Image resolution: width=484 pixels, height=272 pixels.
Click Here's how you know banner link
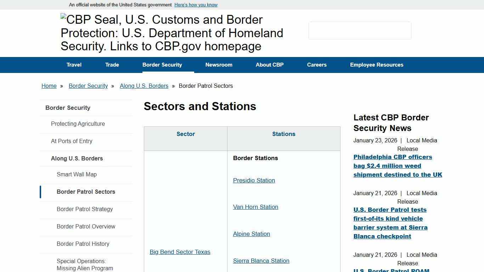[x=196, y=5]
